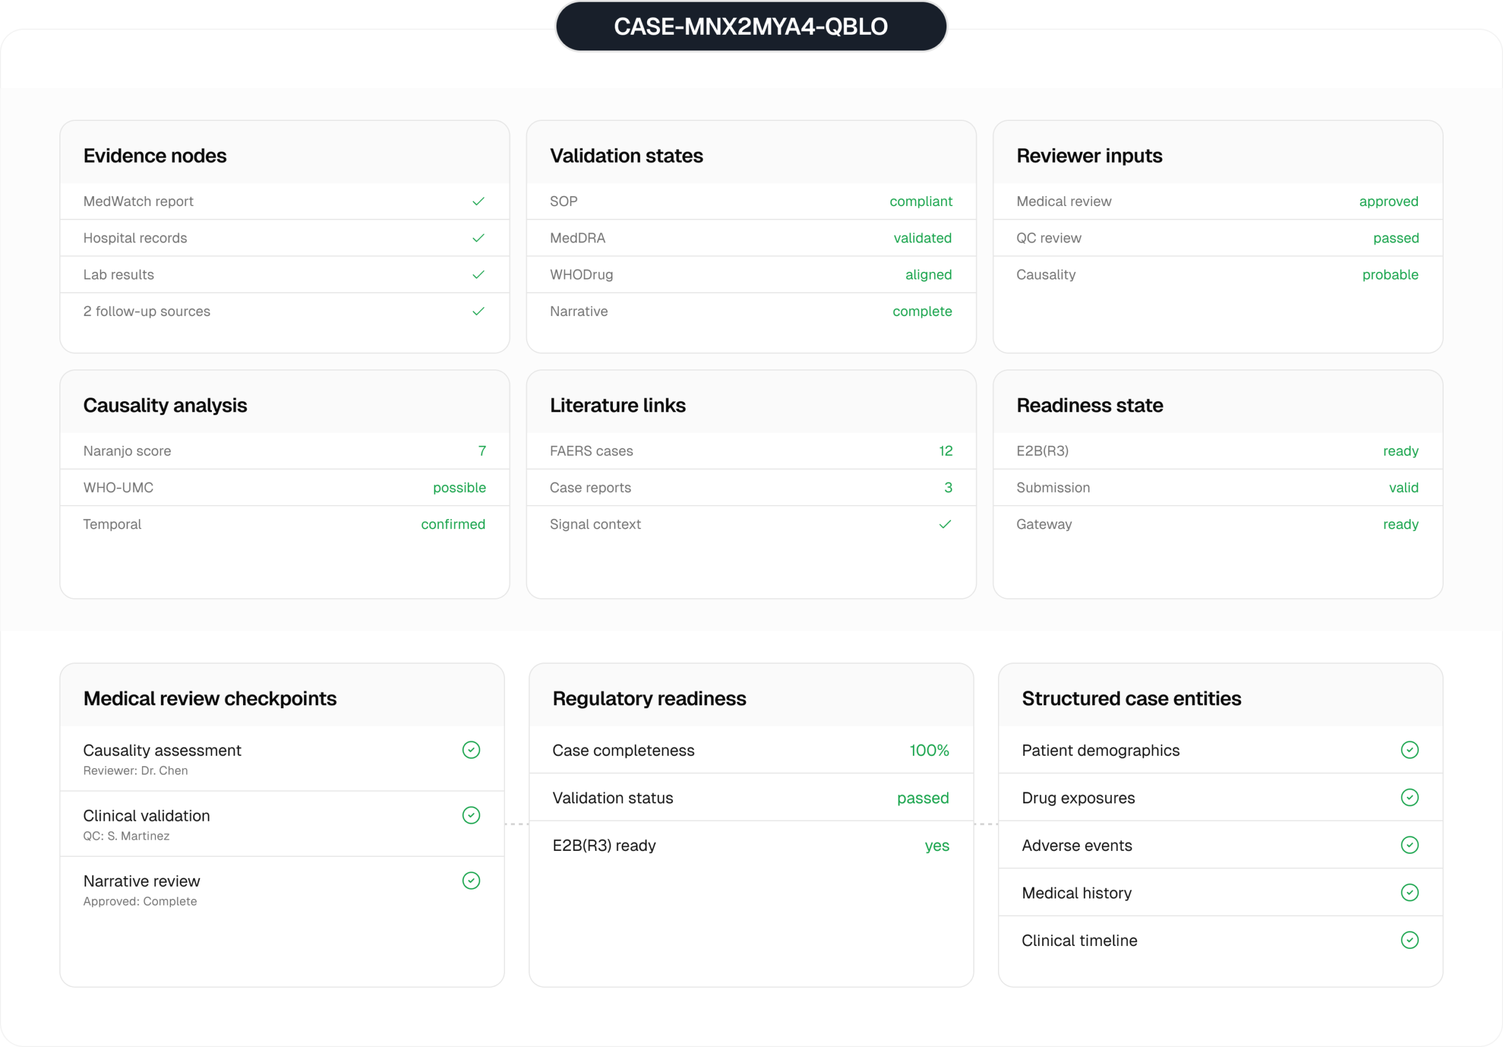
Task: Click the MedDRA 'validated' status value
Action: click(922, 238)
